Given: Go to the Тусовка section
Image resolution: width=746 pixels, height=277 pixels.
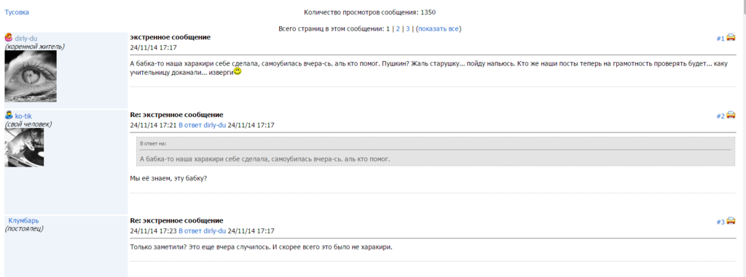Looking at the screenshot, I should 17,12.
